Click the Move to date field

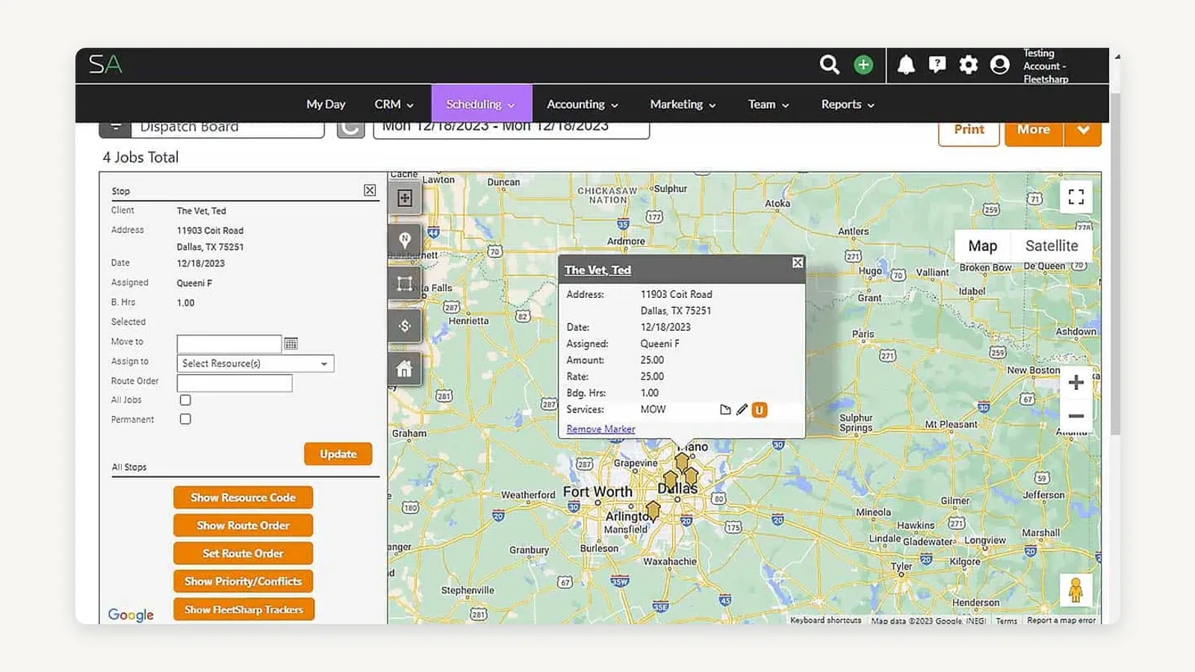click(229, 343)
